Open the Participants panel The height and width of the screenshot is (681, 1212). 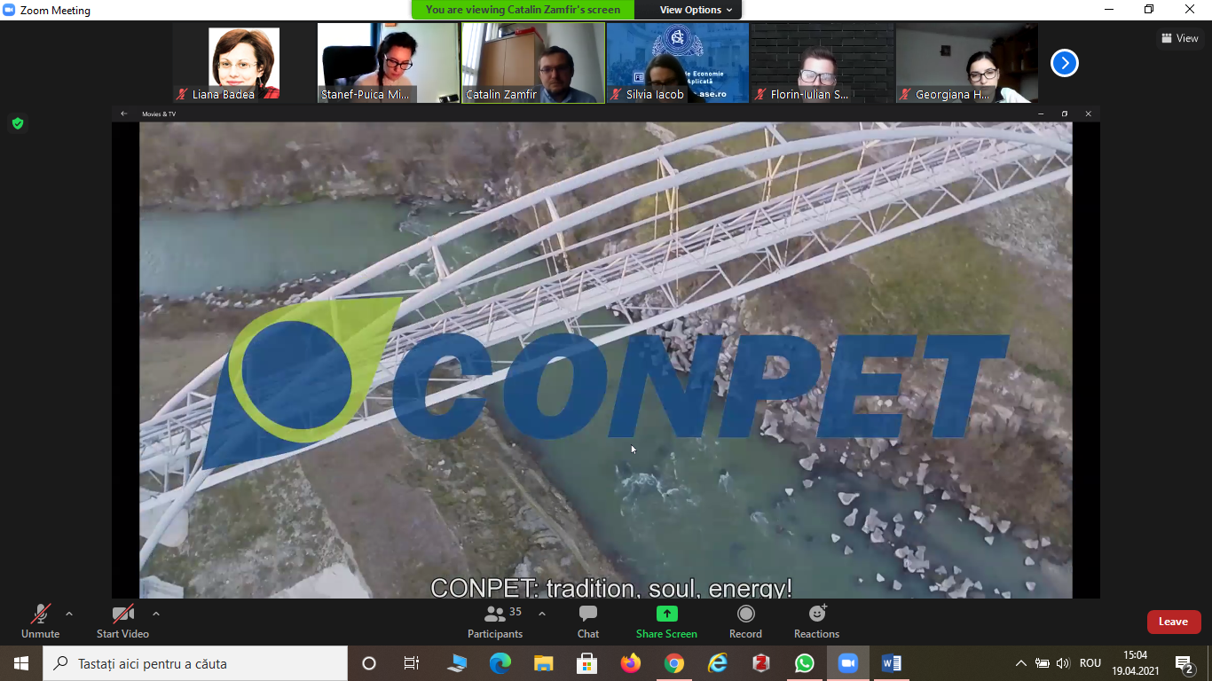[495, 621]
